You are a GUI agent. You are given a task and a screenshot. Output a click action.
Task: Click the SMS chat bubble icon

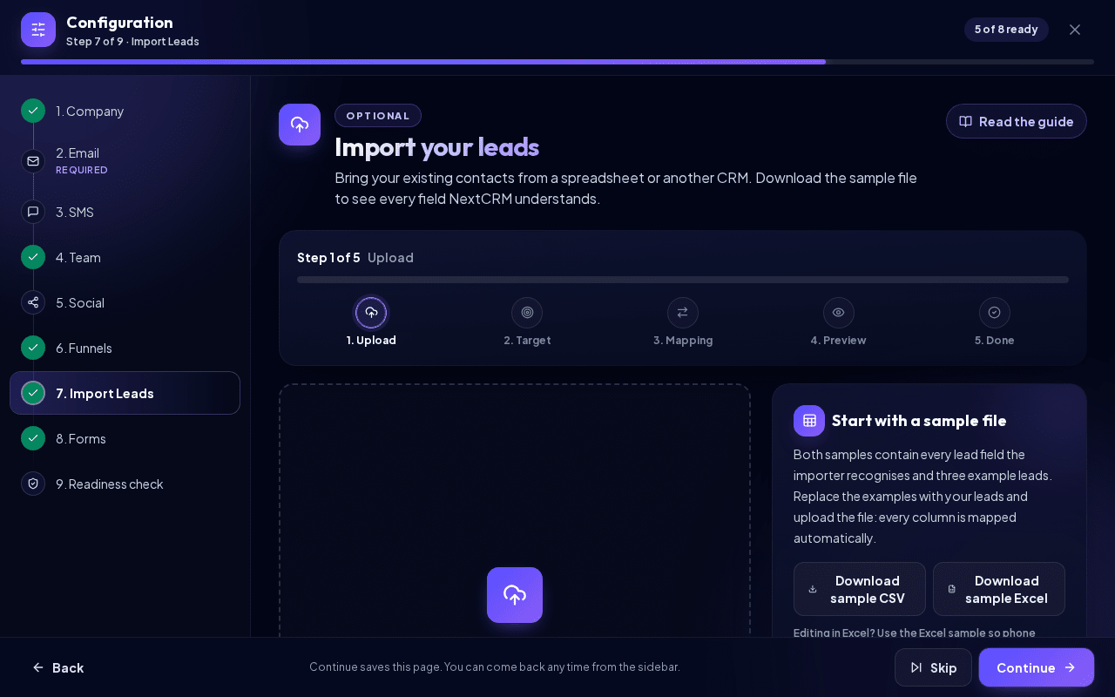[33, 212]
